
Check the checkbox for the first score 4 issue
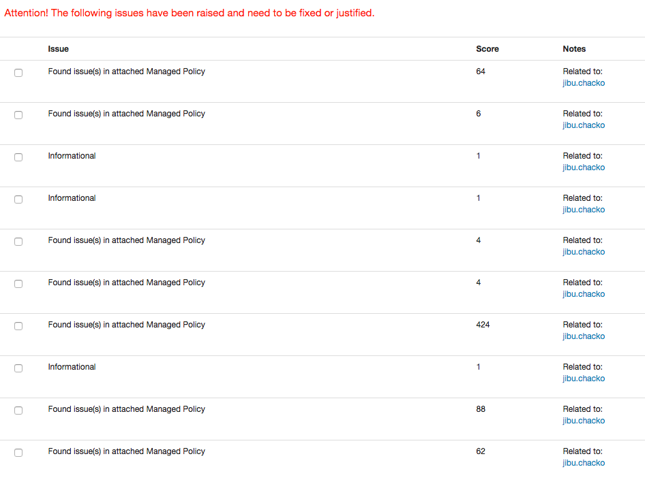(x=18, y=241)
